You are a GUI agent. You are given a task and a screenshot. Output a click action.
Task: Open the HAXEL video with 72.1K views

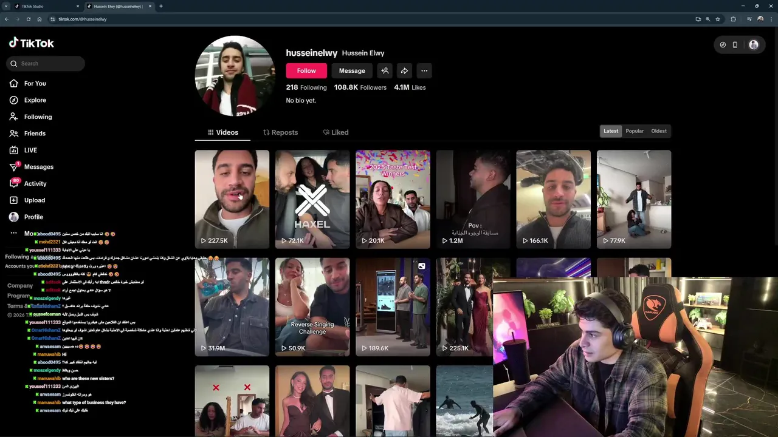pyautogui.click(x=312, y=199)
